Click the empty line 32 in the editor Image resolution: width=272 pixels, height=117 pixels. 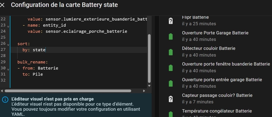tap(79, 80)
